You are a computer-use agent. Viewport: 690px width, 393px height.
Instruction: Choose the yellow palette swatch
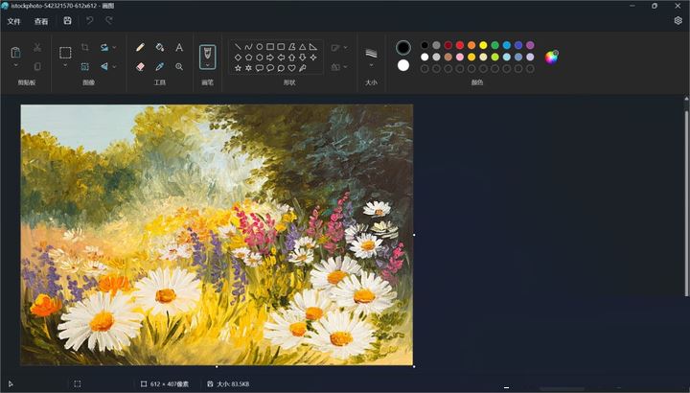[483, 45]
